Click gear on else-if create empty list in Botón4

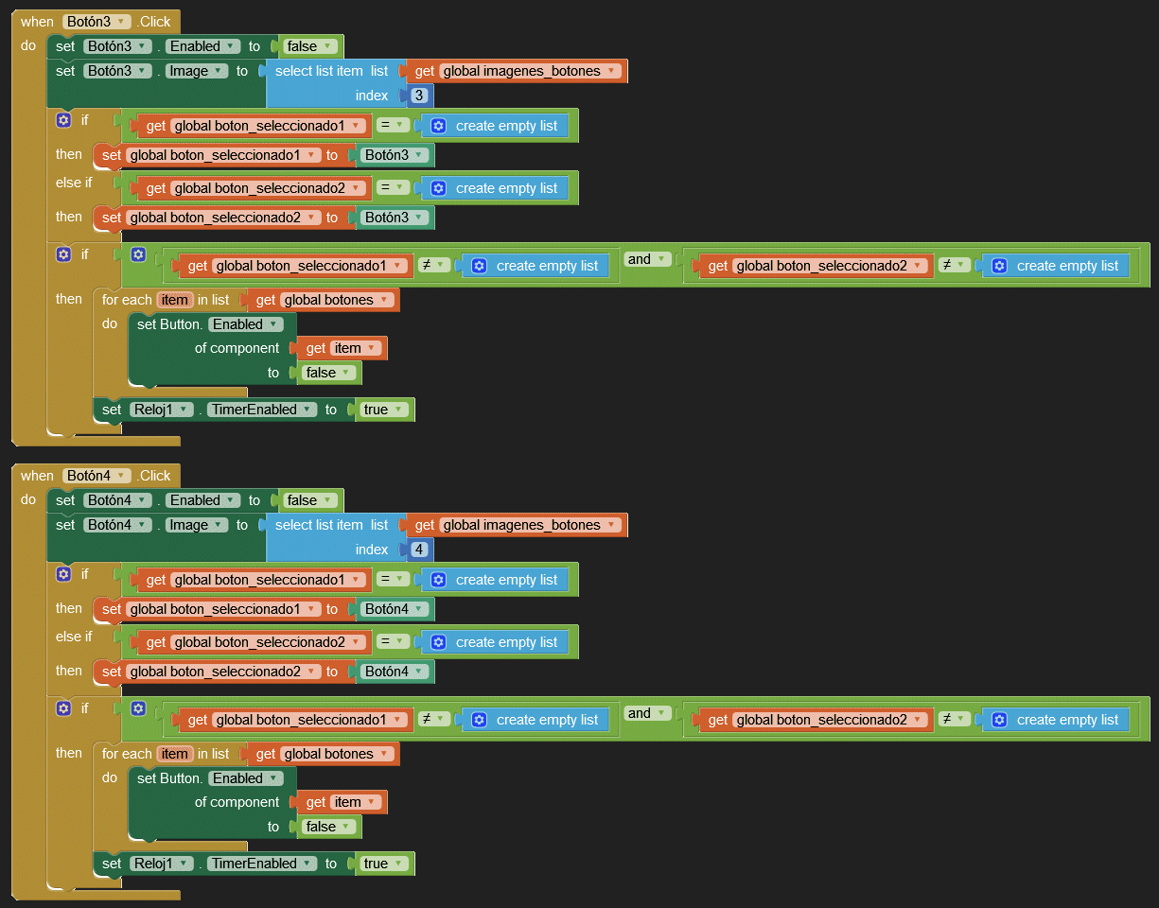[438, 642]
